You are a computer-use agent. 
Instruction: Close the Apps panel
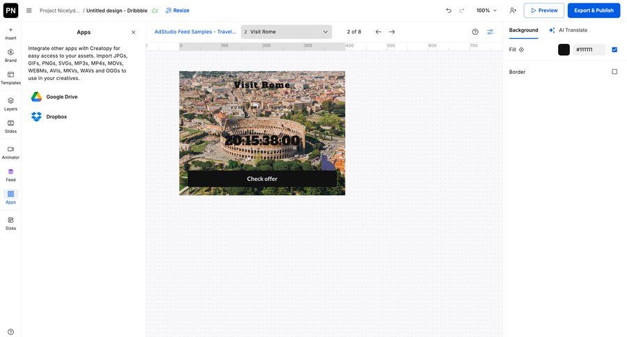[x=134, y=32]
